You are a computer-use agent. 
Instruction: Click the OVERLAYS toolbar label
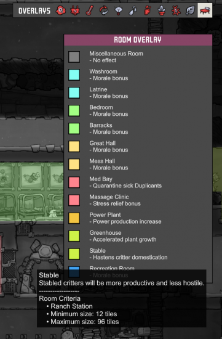click(x=34, y=10)
